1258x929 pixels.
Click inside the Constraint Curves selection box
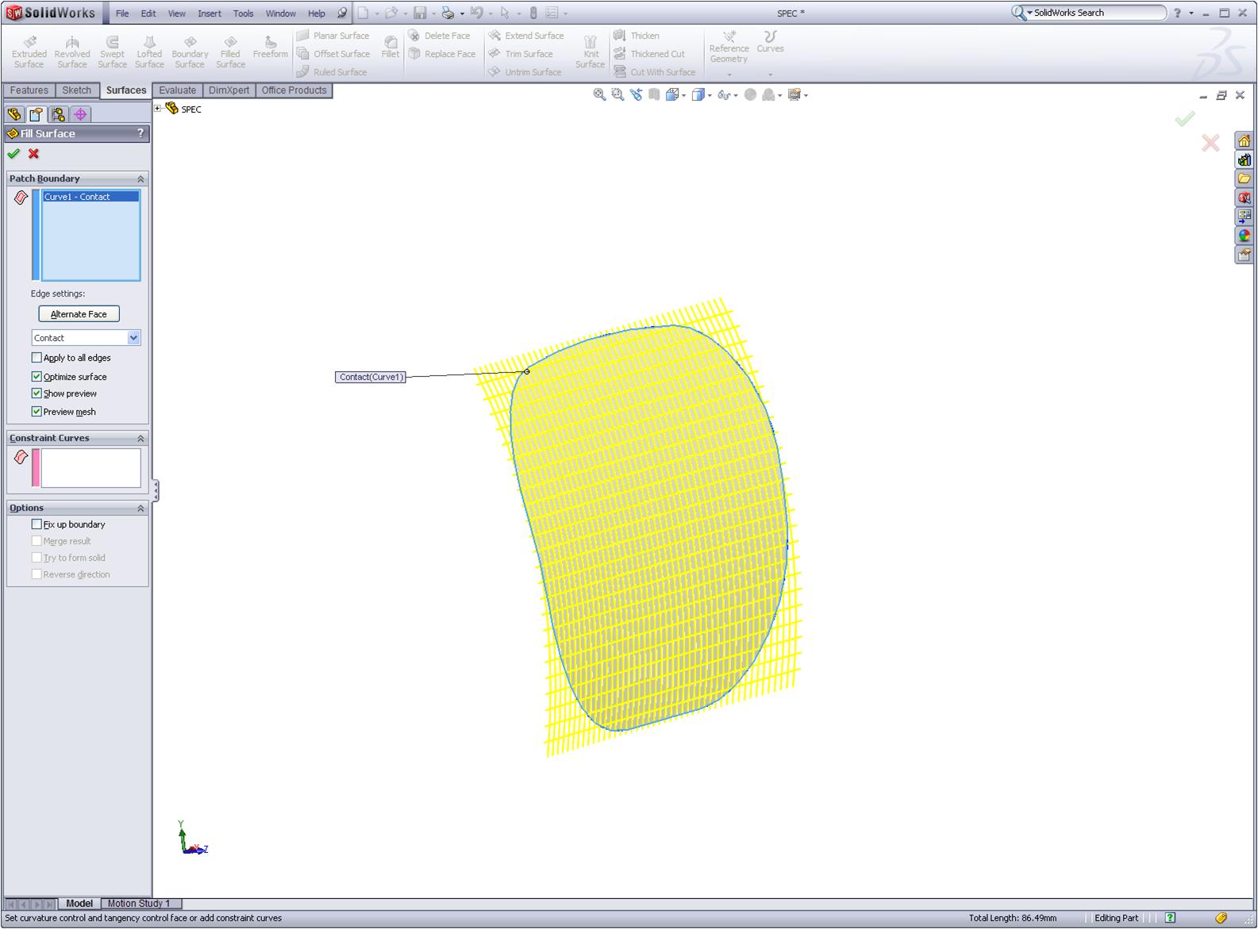pyautogui.click(x=90, y=468)
